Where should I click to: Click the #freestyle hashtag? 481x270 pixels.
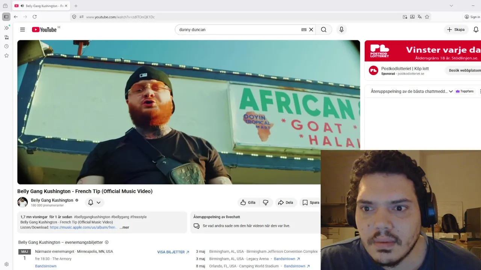click(138, 217)
